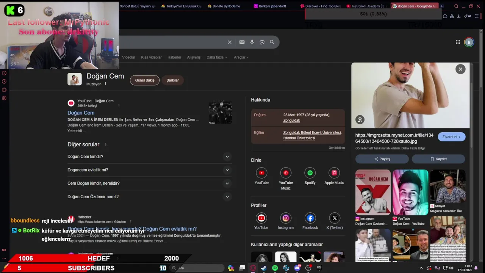Viewport: 485px width, 273px height.
Task: Switch to the Berkem @berklortt browser tab
Action: pyautogui.click(x=273, y=6)
